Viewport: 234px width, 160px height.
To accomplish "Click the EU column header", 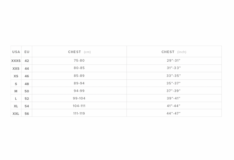I will pos(27,52).
